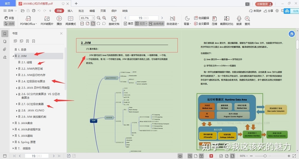Click the 全文翻译 full text translate tool
Viewport: 299px width, 159px height.
[x=202, y=23]
